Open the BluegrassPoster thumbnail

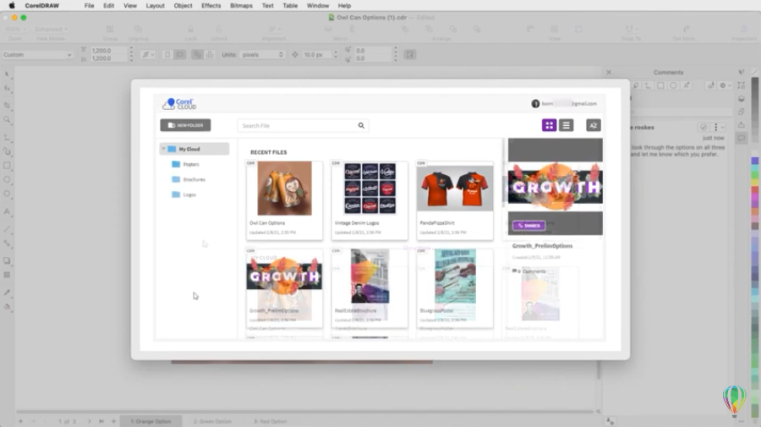(455, 276)
